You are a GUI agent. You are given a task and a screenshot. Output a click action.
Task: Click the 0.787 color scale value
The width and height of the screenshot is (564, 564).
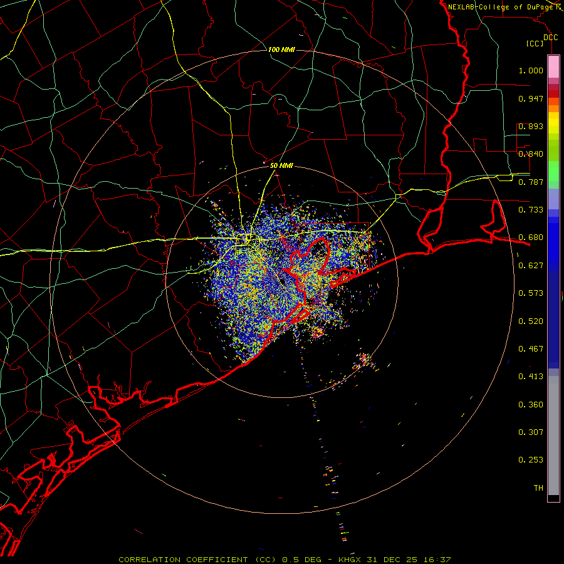[531, 182]
